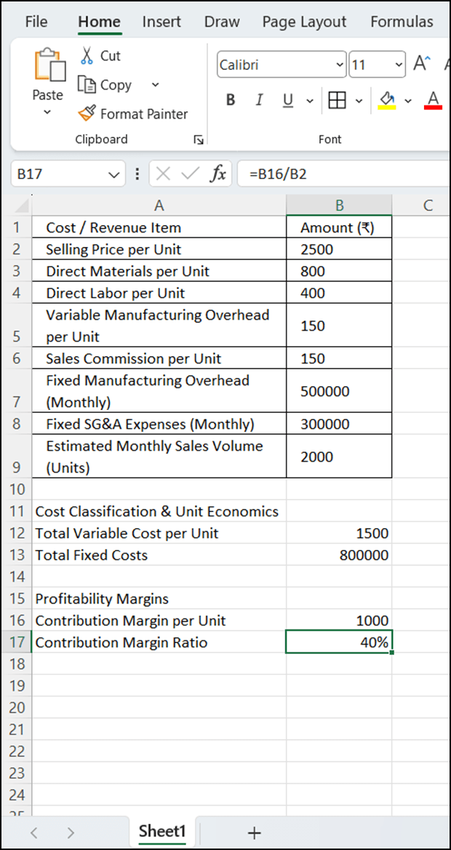Click the Paste clipboard icon
The image size is (451, 850).
[x=49, y=66]
